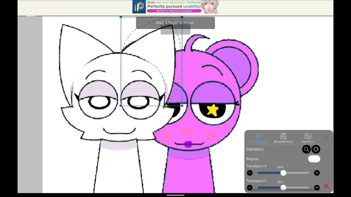Screen dimensions: 351x197
Task: Select the rotate operation icon
Action: click(316, 149)
